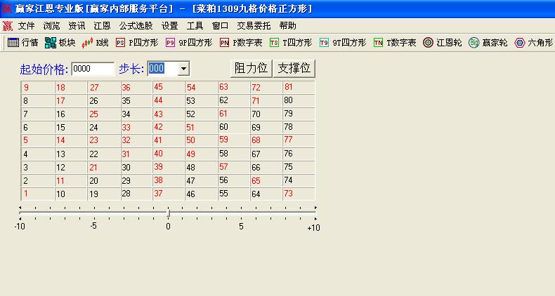Screen dimensions: 555x296
Task: Open the 文件 menu
Action: pos(26,25)
